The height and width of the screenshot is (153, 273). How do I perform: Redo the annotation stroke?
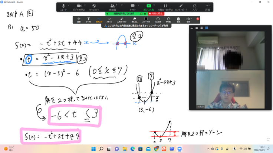point(168,20)
